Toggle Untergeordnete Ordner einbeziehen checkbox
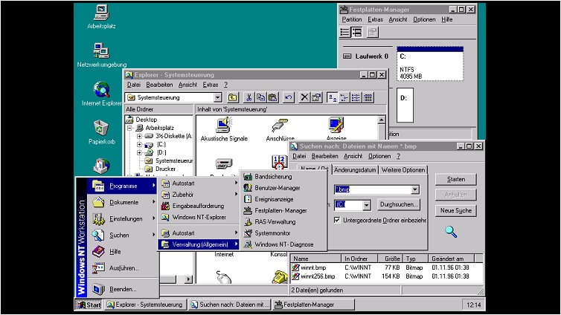This screenshot has width=561, height=315. point(338,220)
